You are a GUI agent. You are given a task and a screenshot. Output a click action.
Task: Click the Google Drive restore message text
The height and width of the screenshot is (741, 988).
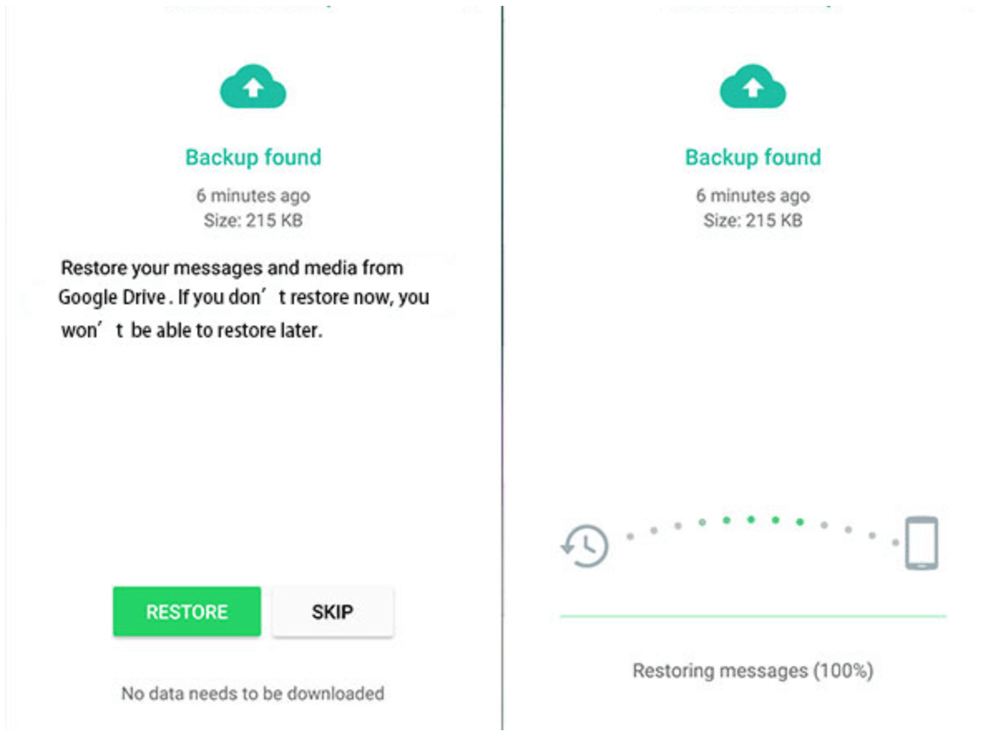[244, 298]
